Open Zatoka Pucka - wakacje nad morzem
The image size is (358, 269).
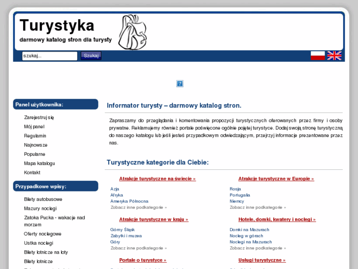coord(55,221)
